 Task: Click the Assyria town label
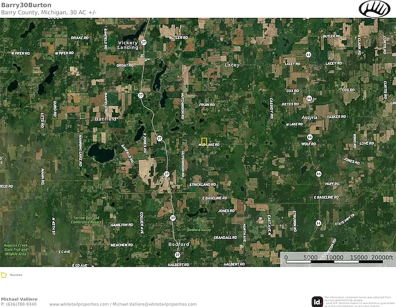point(310,118)
